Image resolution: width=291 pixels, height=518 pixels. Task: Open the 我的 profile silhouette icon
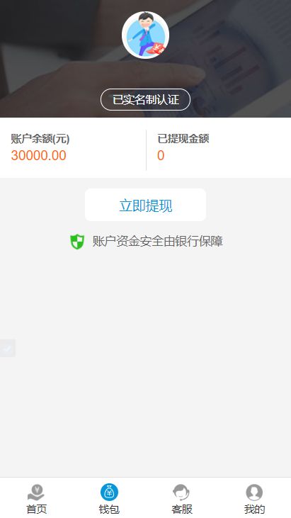pos(254,492)
